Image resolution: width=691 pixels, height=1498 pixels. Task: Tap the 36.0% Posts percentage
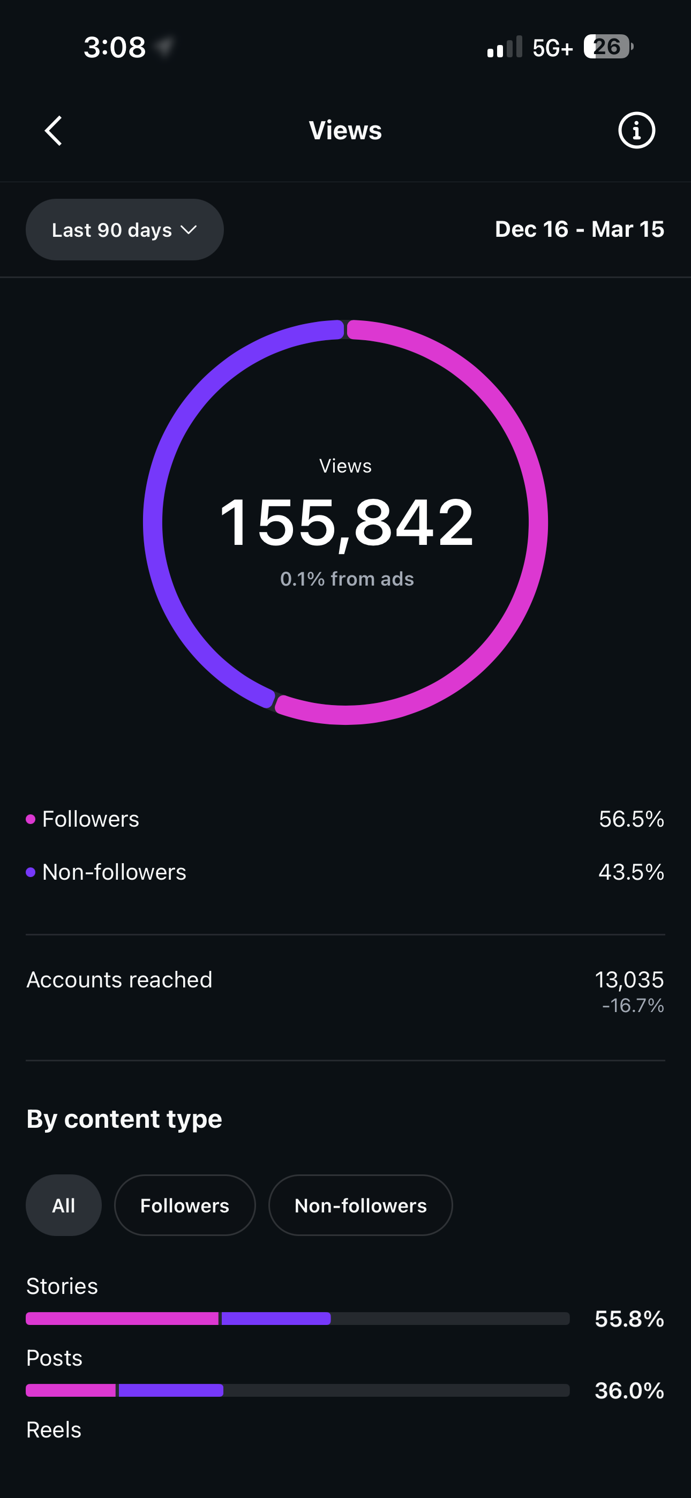(629, 1390)
